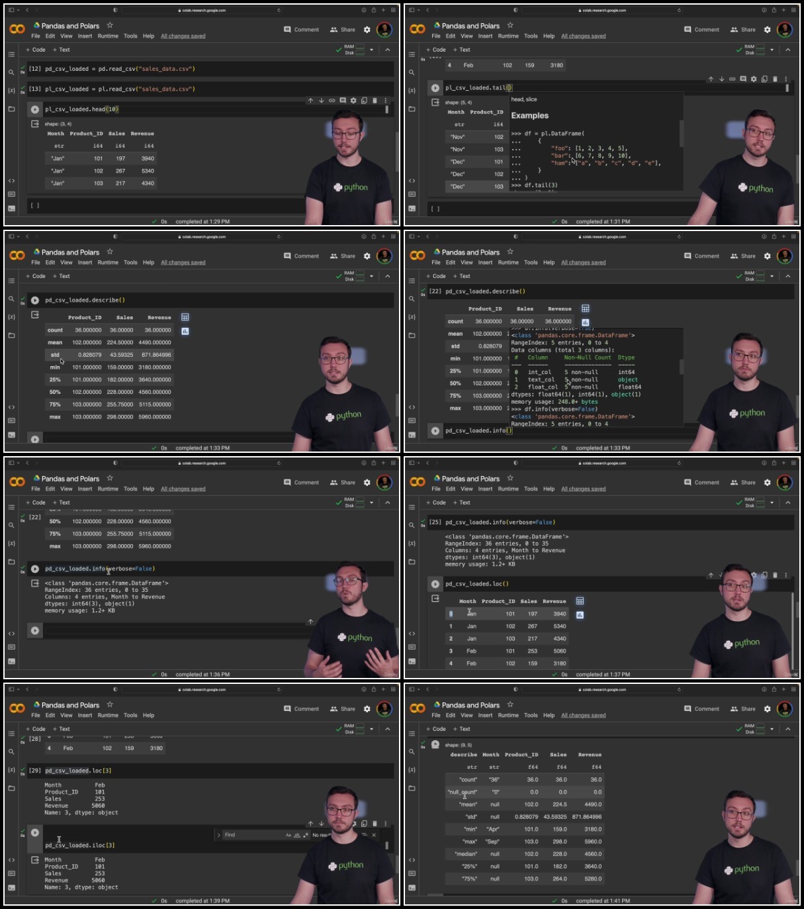This screenshot has width=804, height=909.
Task: Open command palette in the 1:31 PM panel
Action: point(412,194)
